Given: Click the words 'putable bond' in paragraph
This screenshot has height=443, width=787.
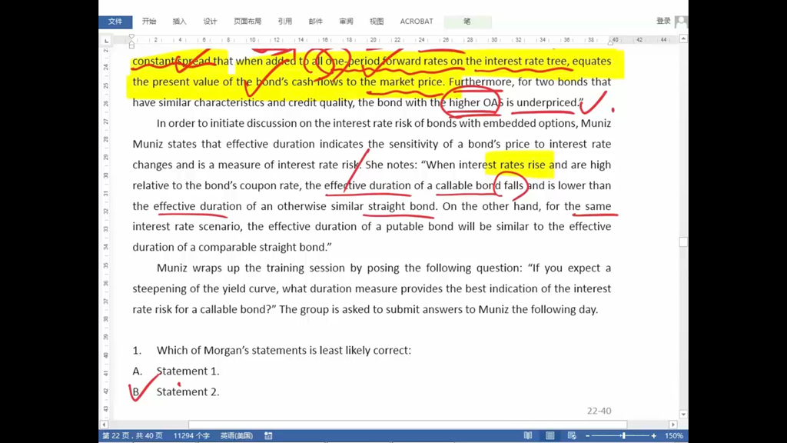Looking at the screenshot, I should click(420, 227).
